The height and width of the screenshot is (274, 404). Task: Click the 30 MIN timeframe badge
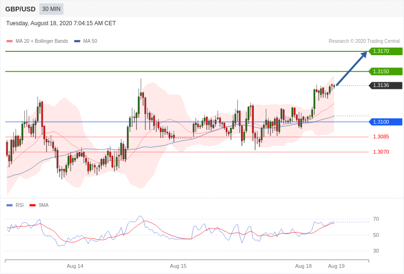51,9
